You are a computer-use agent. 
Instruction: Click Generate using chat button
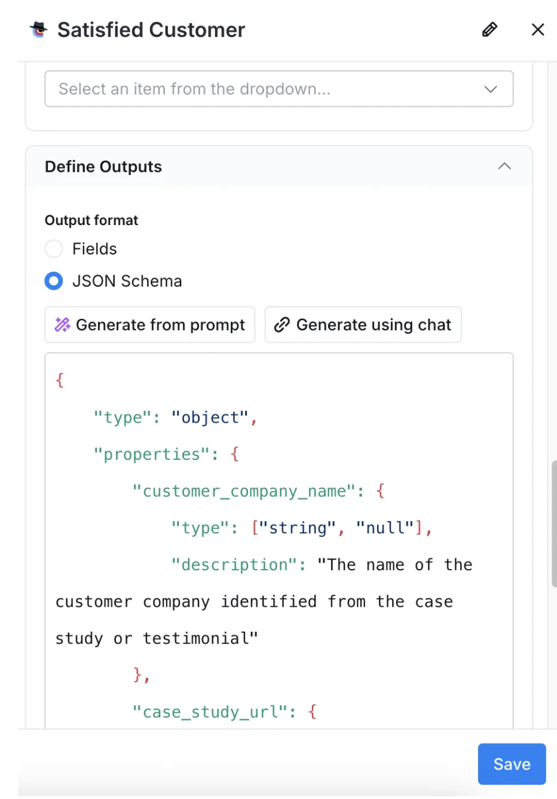coord(363,325)
